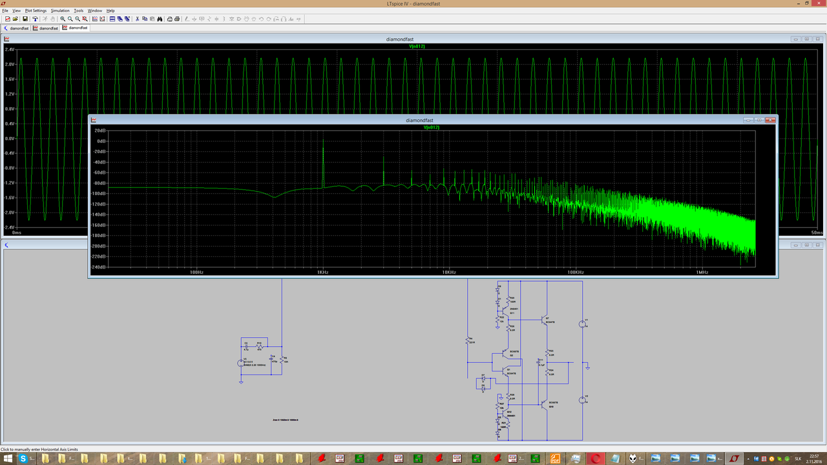Select the third diamondfast tab
Viewport: 827px width, 465px height.
click(x=74, y=28)
